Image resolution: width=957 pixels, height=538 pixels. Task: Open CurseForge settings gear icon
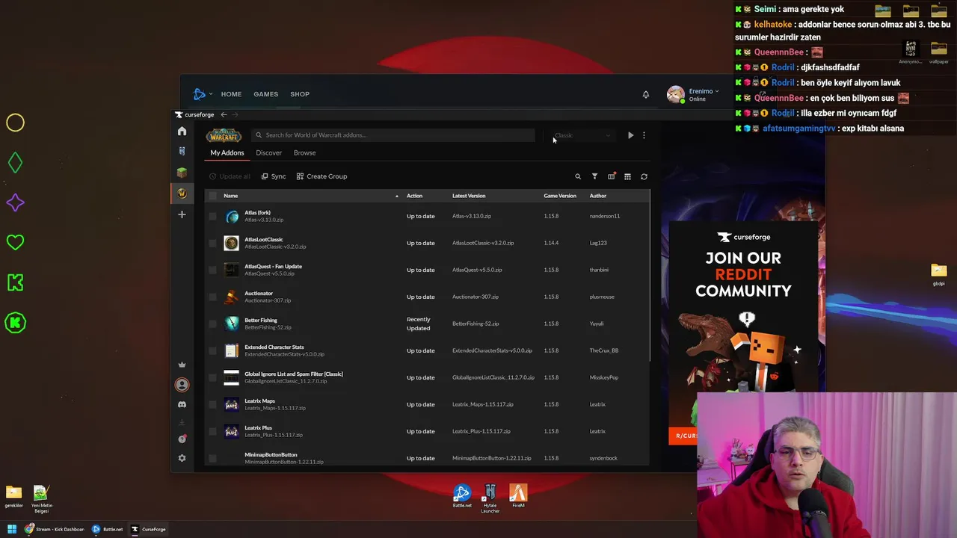click(x=182, y=458)
